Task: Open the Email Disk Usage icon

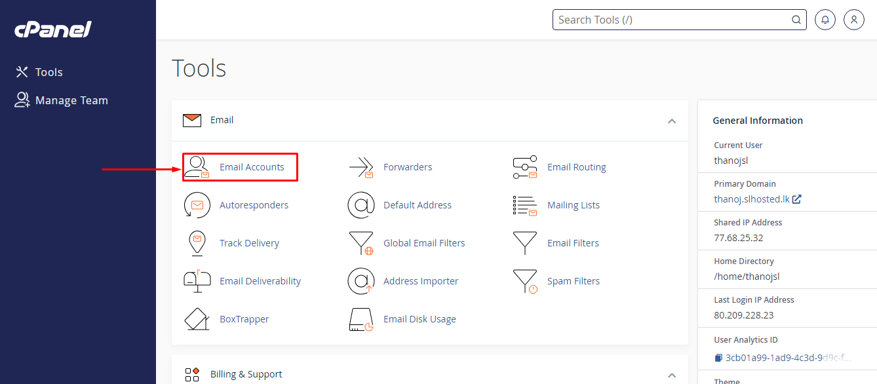Action: pos(361,319)
